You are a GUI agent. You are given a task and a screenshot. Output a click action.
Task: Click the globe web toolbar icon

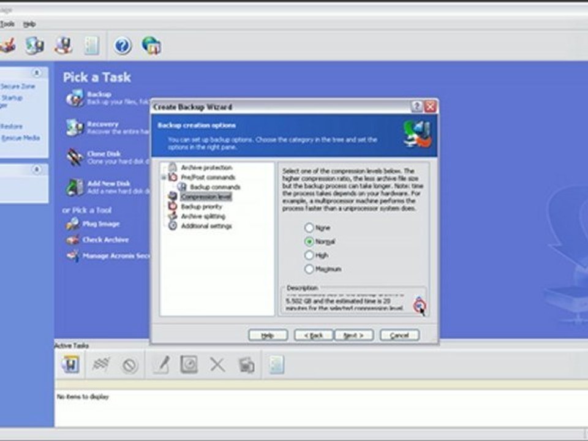(x=151, y=45)
